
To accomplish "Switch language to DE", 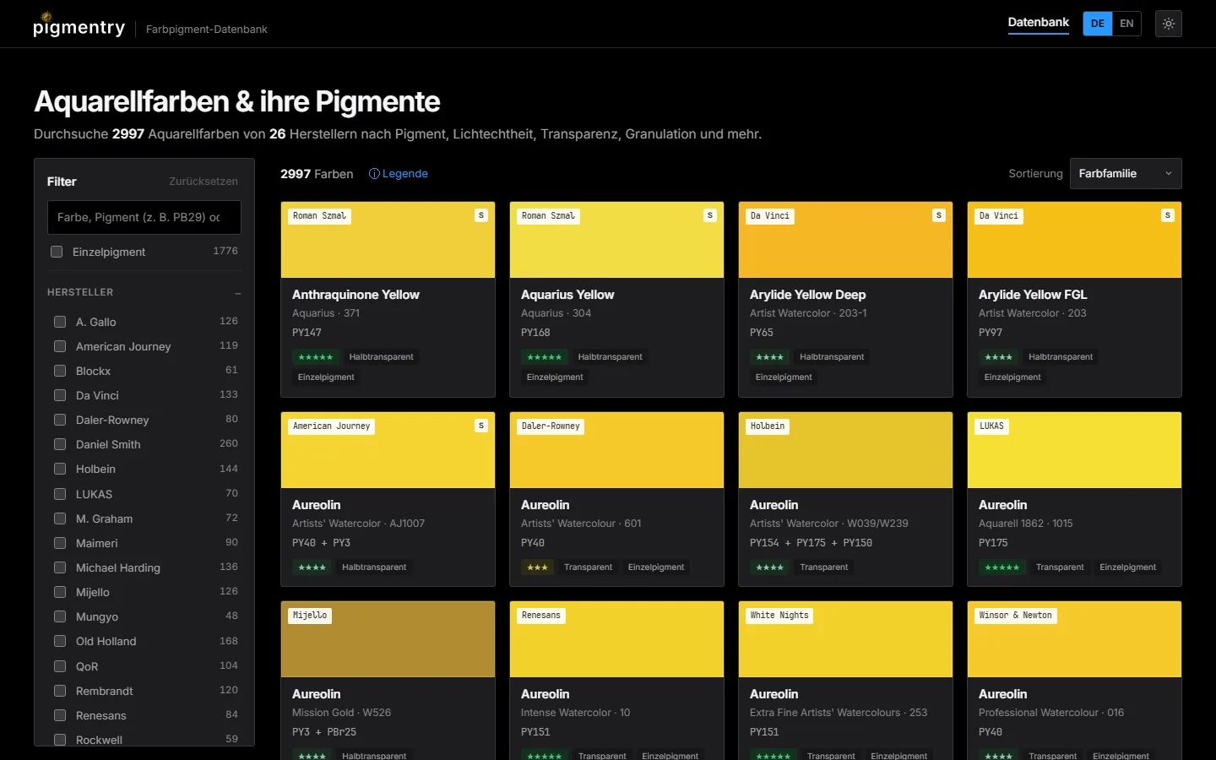I will coord(1098,24).
